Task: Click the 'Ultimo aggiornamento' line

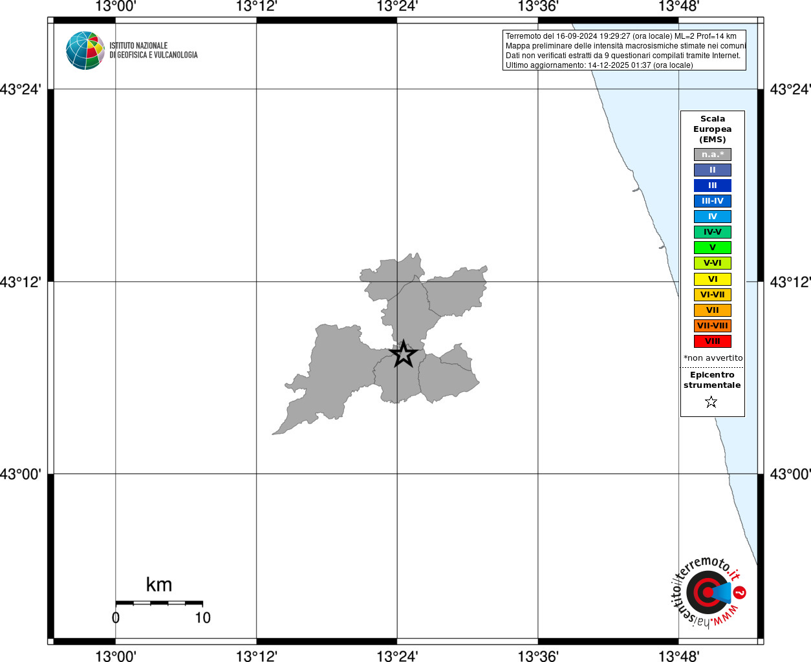Action: click(599, 65)
